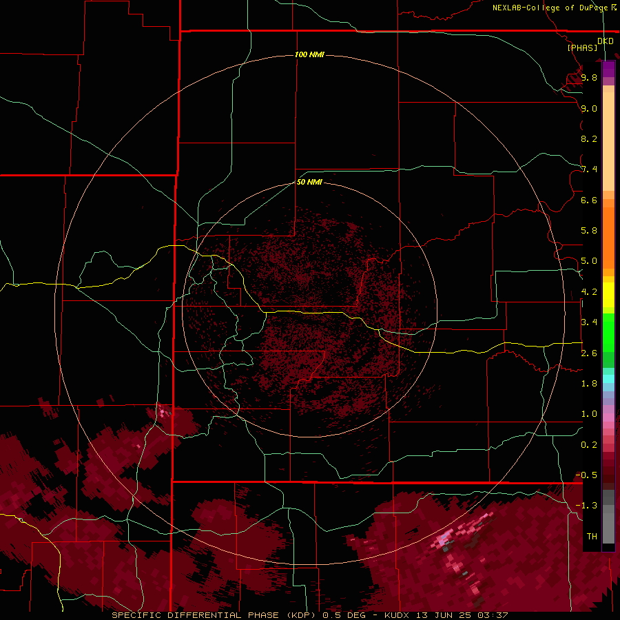Pick the bright green segment of color scale
The height and width of the screenshot is (620, 620).
click(608, 333)
